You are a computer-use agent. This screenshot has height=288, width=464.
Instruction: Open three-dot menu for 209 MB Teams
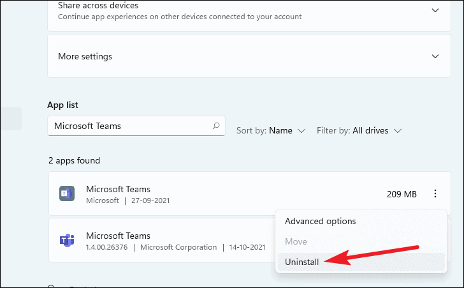(435, 193)
